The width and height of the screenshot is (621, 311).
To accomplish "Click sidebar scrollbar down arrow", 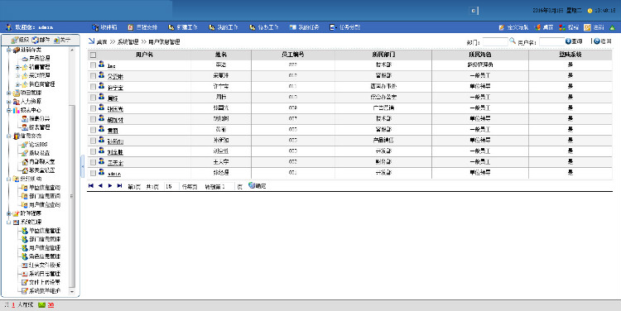I will pos(72,292).
